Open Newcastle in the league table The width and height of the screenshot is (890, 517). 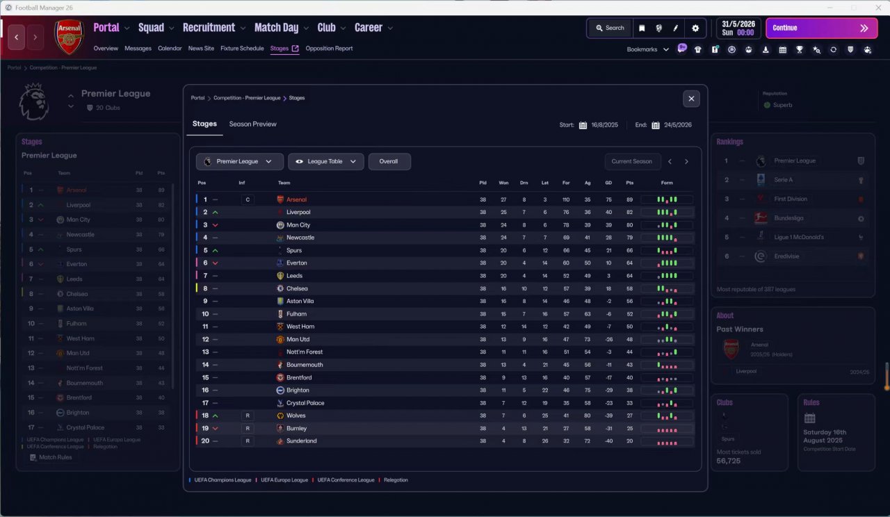click(x=300, y=238)
